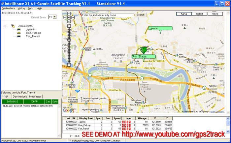Open Help menu
Viewport: 231px width, 143px height.
pyautogui.click(x=39, y=8)
